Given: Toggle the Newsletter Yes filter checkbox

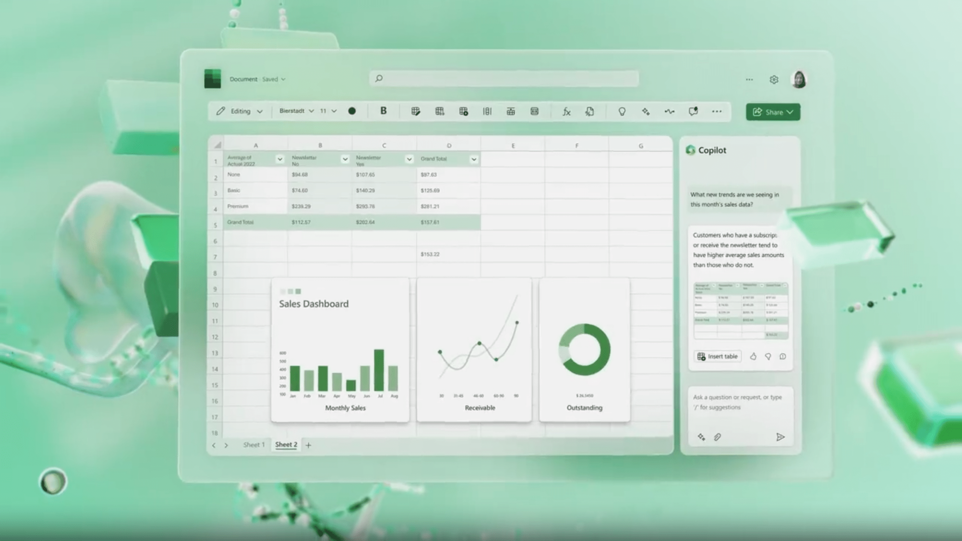Looking at the screenshot, I should coord(410,160).
